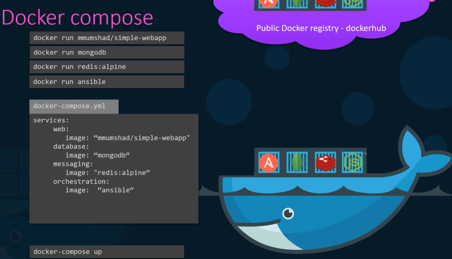This screenshot has height=259, width=452.
Task: Click the "Public Docker registry - dockerhub" caption
Action: pyautogui.click(x=321, y=28)
